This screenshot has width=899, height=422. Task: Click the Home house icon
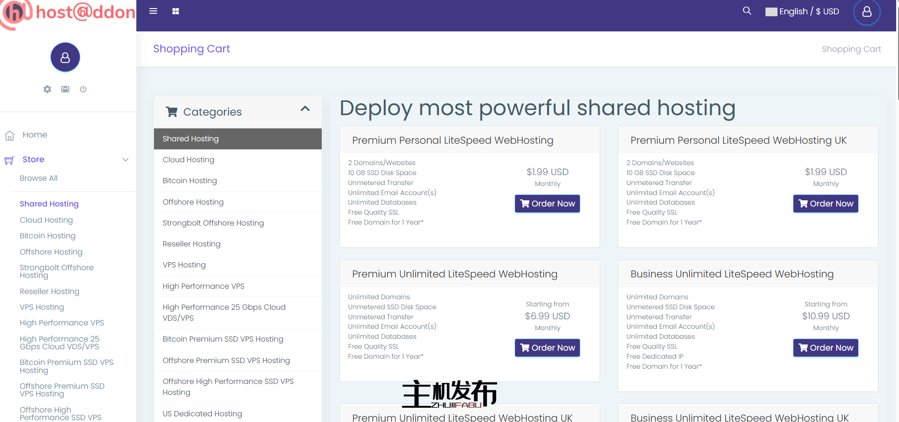[10, 136]
